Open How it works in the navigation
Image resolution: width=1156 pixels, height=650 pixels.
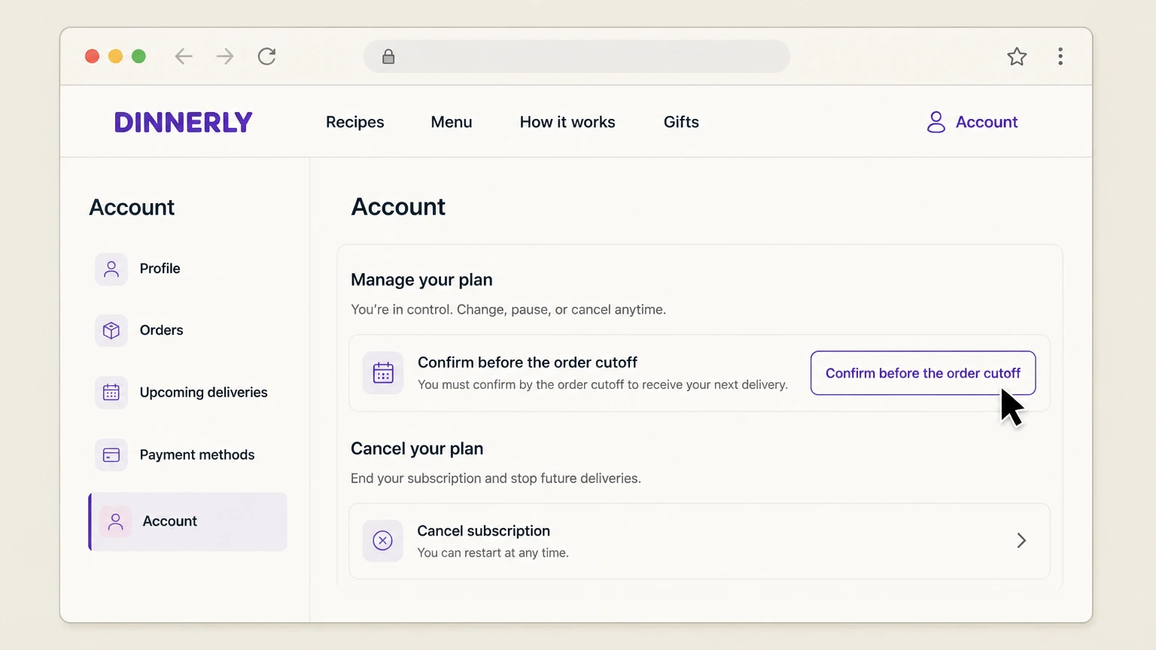tap(567, 122)
